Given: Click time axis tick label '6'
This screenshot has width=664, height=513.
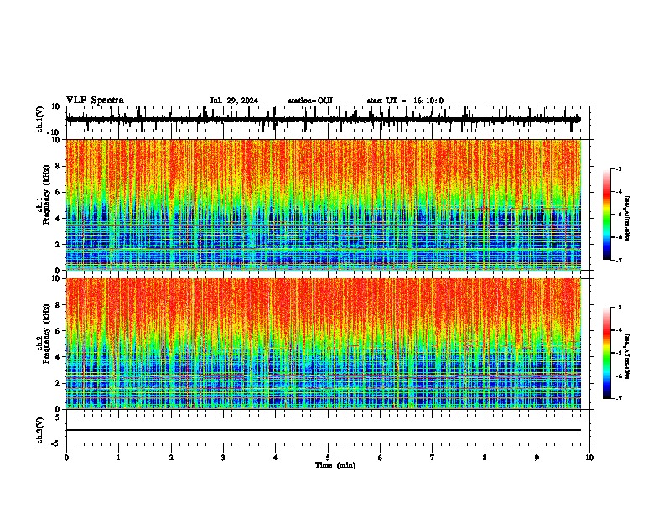Looking at the screenshot, I should click(x=380, y=458).
